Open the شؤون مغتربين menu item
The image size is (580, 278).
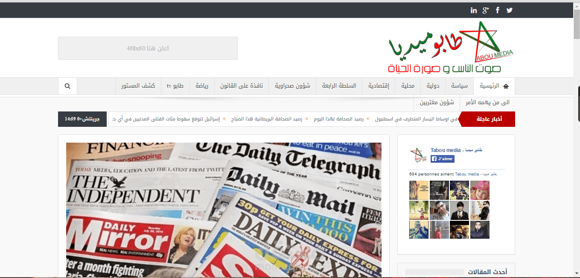coord(437,102)
